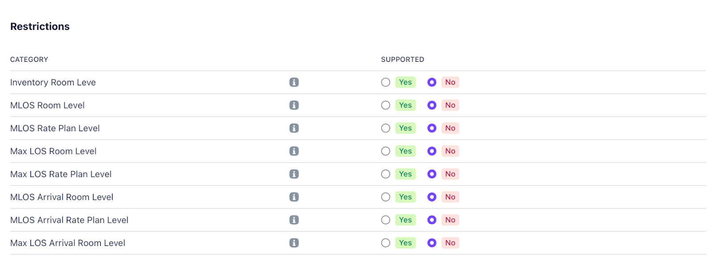Click info icon for Max LOS Rate Plan Level
Screen dimensions: 712x257
294,174
